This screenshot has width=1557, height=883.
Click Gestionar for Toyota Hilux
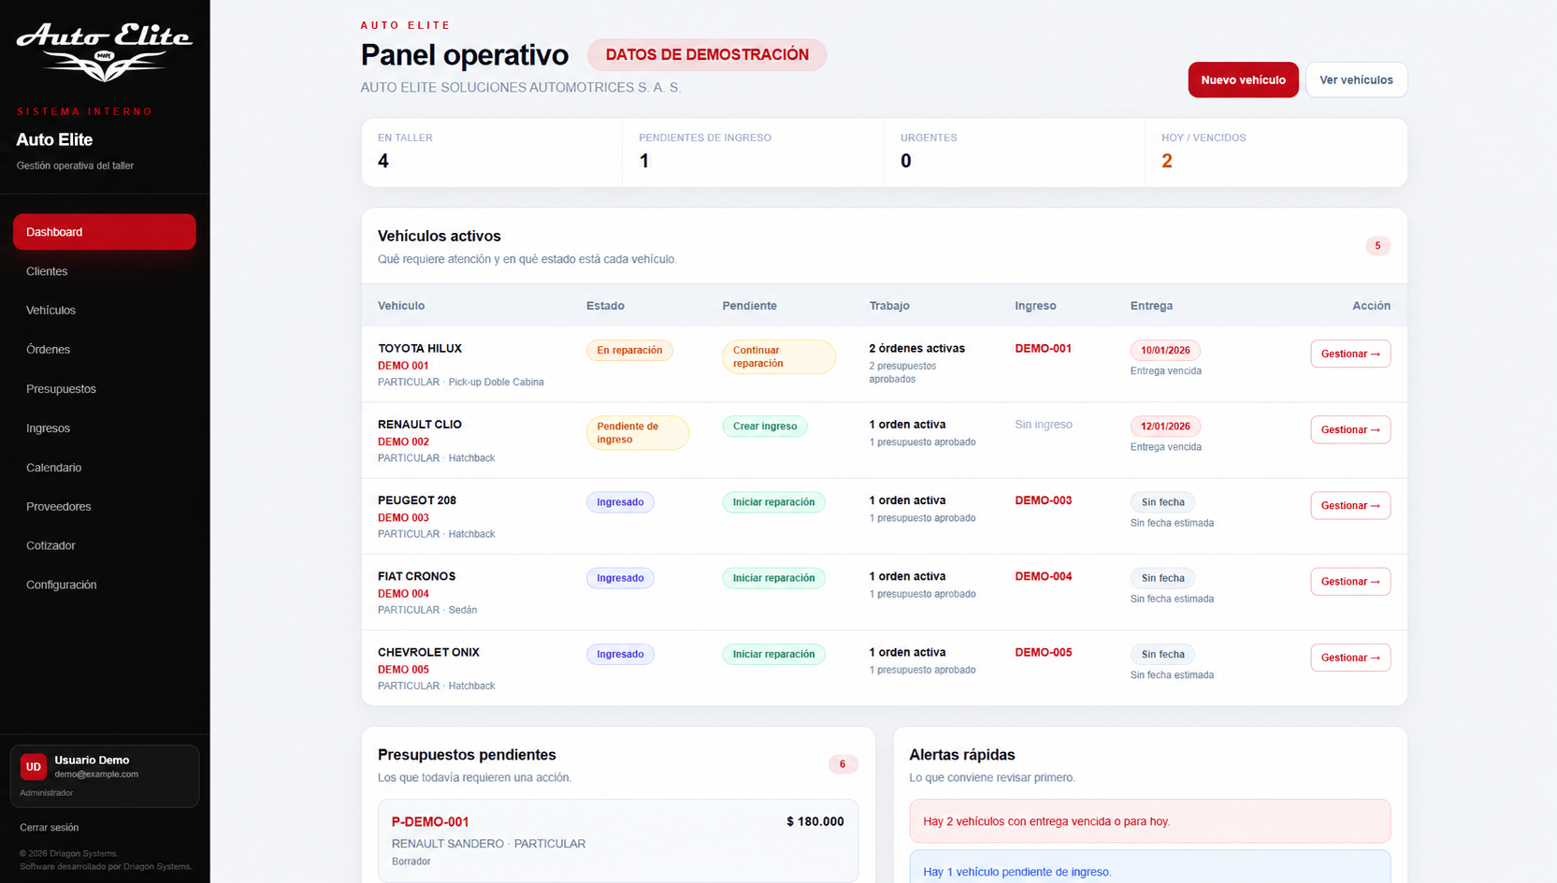click(1350, 354)
